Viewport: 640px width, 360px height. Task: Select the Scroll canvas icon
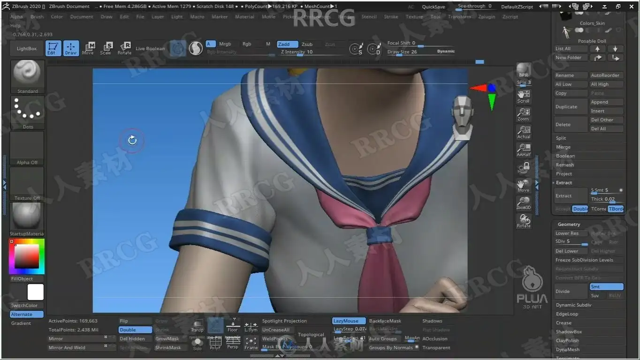coord(524,97)
